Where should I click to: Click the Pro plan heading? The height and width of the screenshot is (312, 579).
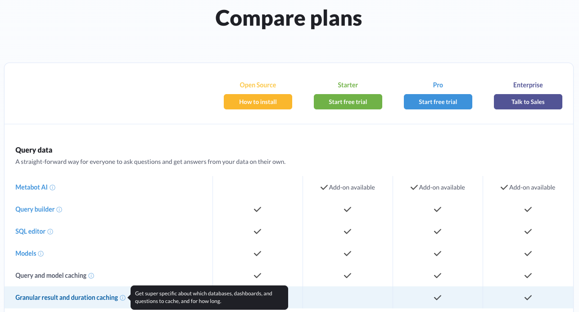[438, 85]
